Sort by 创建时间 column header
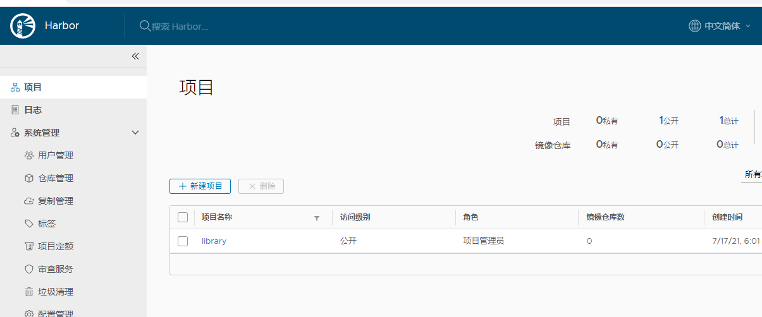This screenshot has width=762, height=317. click(727, 217)
